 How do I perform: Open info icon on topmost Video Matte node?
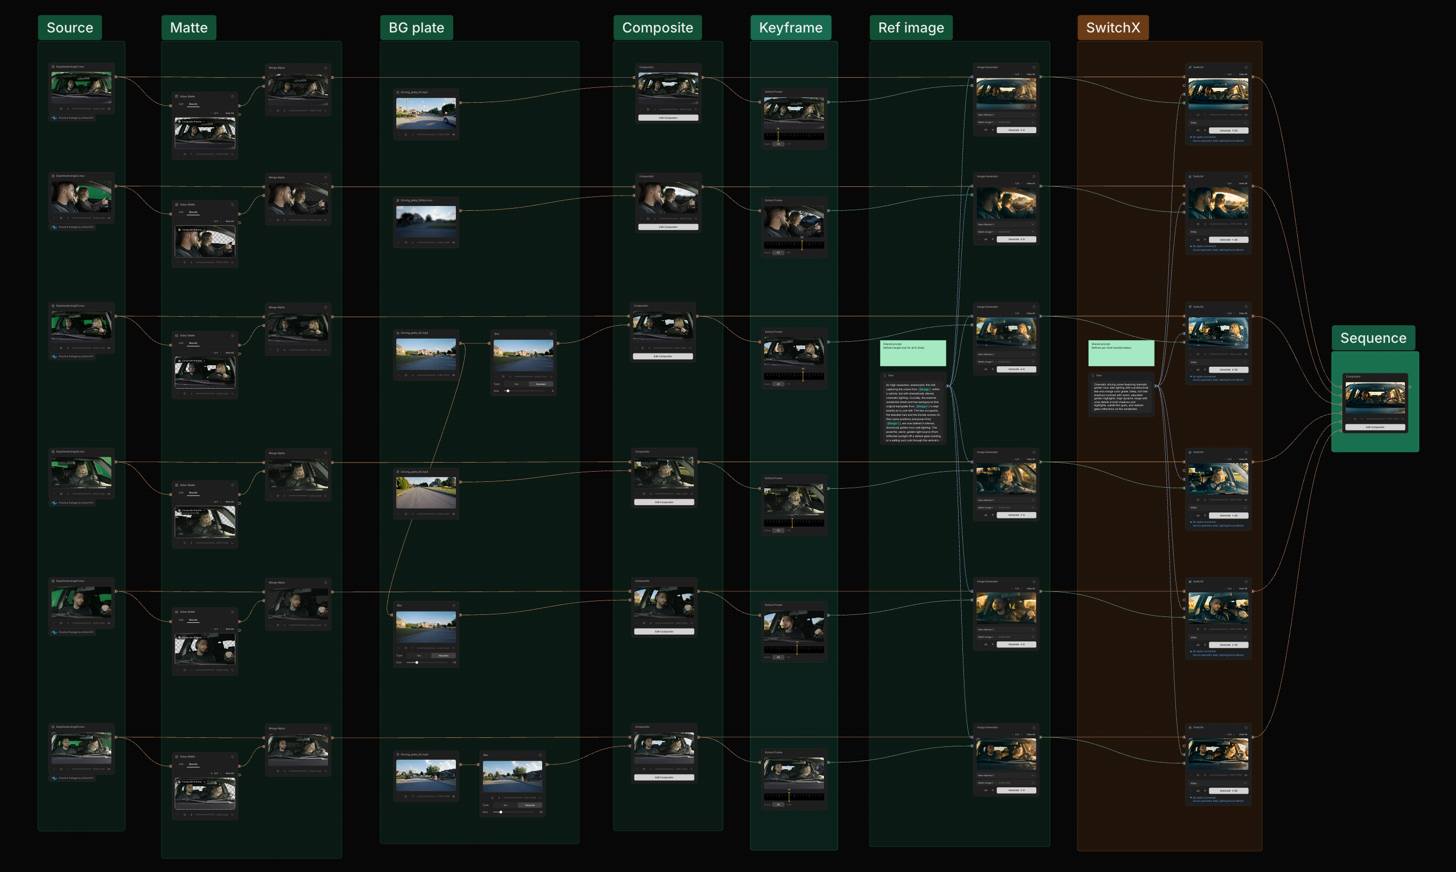point(232,96)
